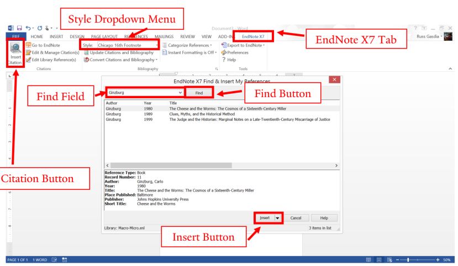
Task: Switch to the VIEW tab
Action: [207, 36]
